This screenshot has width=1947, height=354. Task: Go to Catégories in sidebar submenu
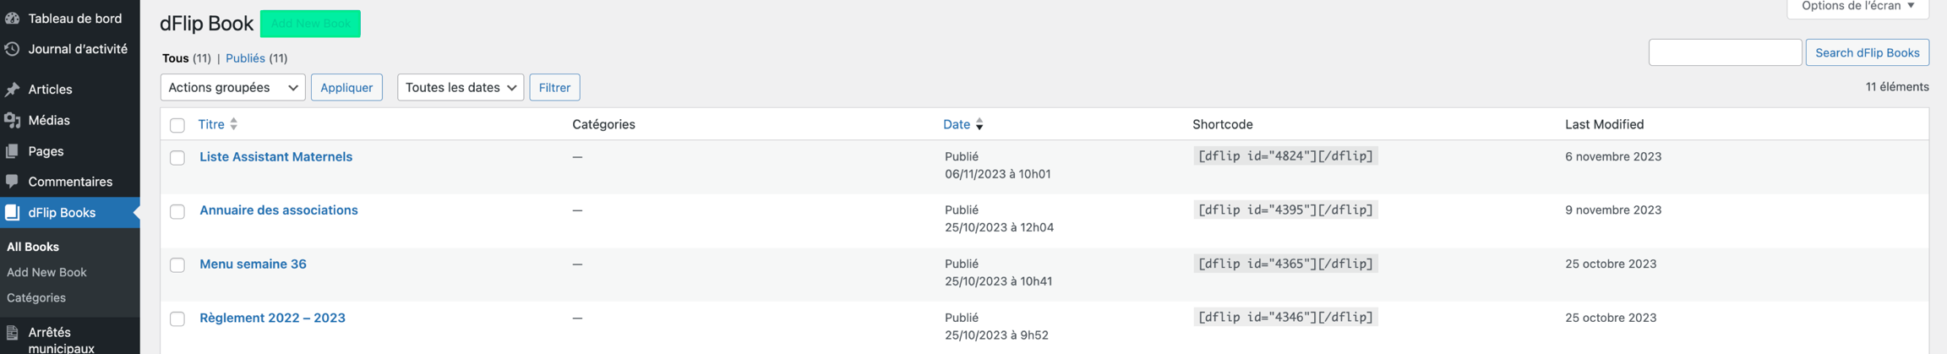tap(36, 297)
